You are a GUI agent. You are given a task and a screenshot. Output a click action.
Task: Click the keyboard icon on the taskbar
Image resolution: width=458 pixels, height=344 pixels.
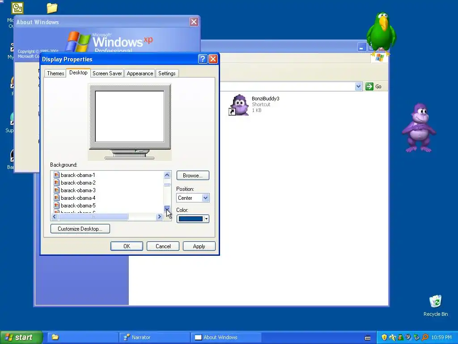click(x=368, y=338)
